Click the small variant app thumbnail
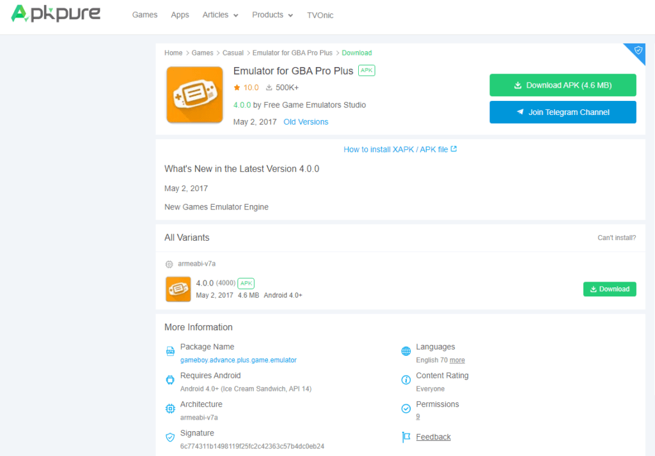This screenshot has width=655, height=456. pyautogui.click(x=178, y=289)
